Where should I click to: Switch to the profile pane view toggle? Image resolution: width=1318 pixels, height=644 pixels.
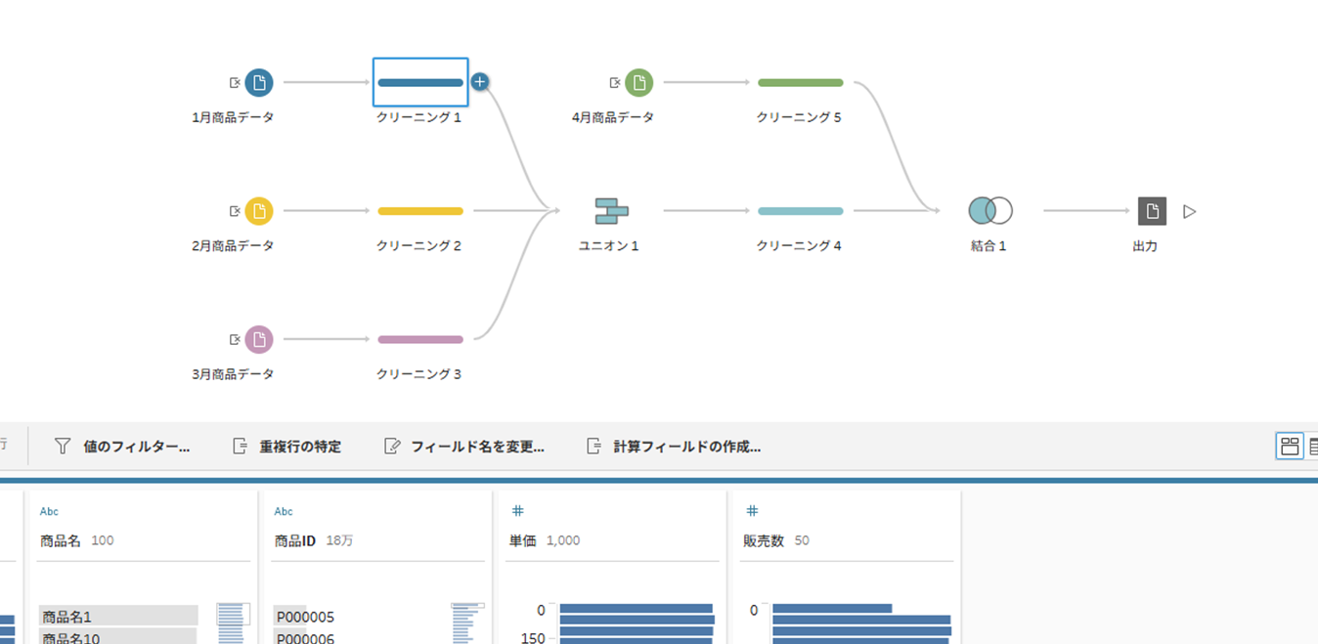tap(1289, 447)
